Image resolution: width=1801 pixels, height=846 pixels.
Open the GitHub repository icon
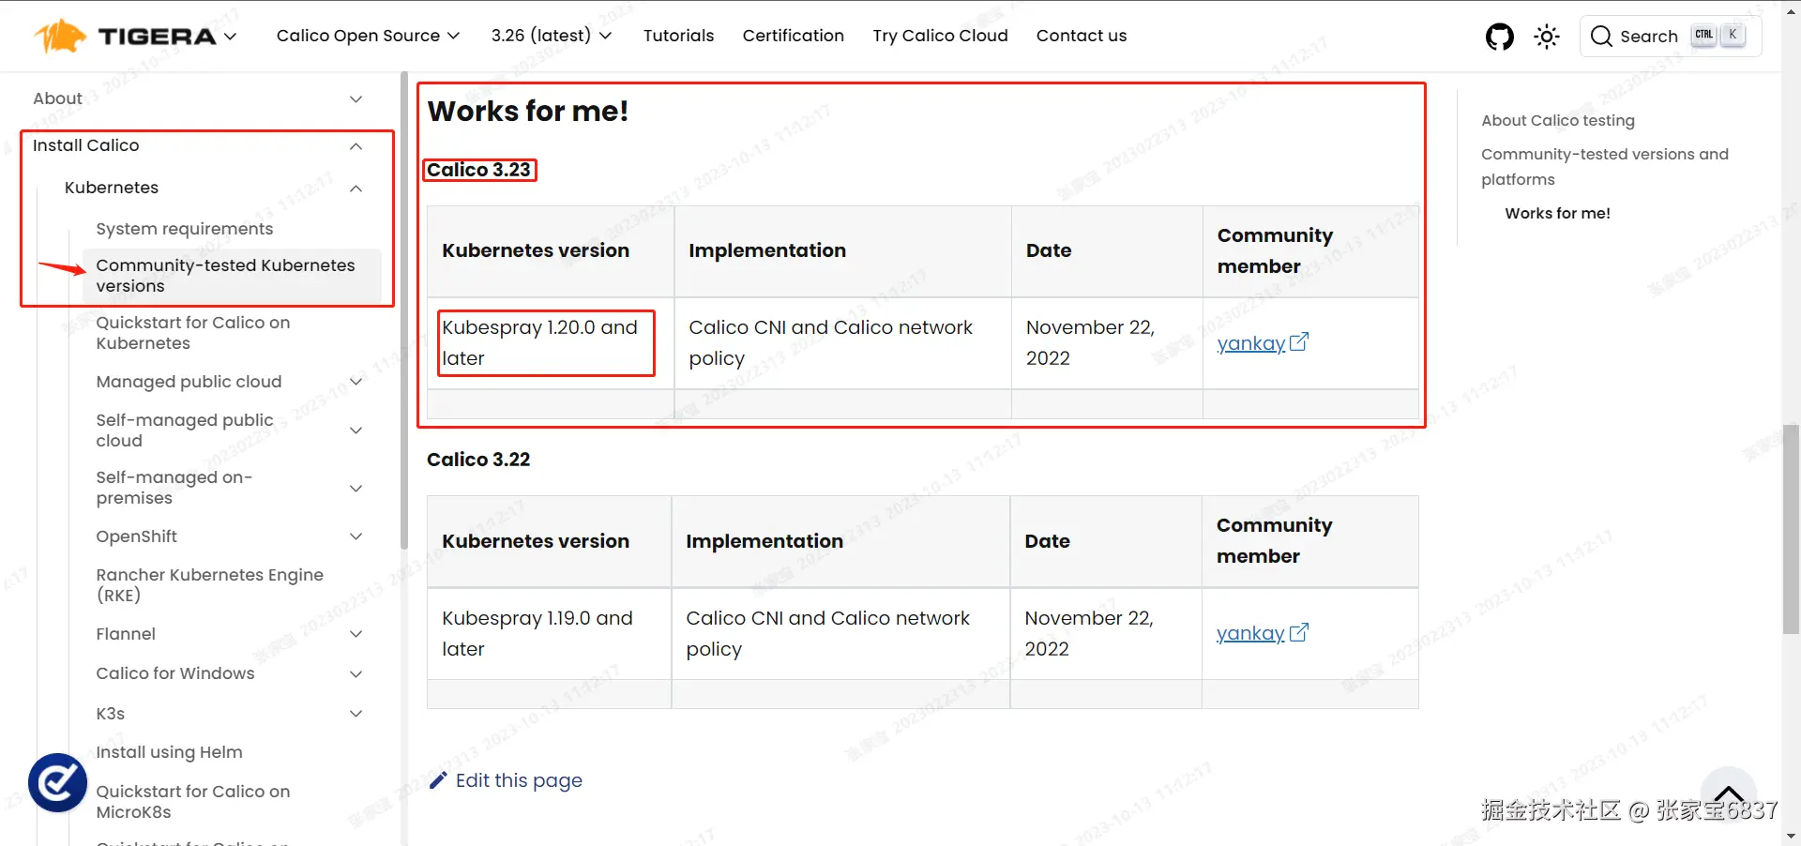point(1500,37)
